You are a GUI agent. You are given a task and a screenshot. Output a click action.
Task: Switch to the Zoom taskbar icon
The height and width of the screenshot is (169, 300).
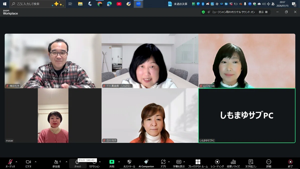click(x=138, y=4)
